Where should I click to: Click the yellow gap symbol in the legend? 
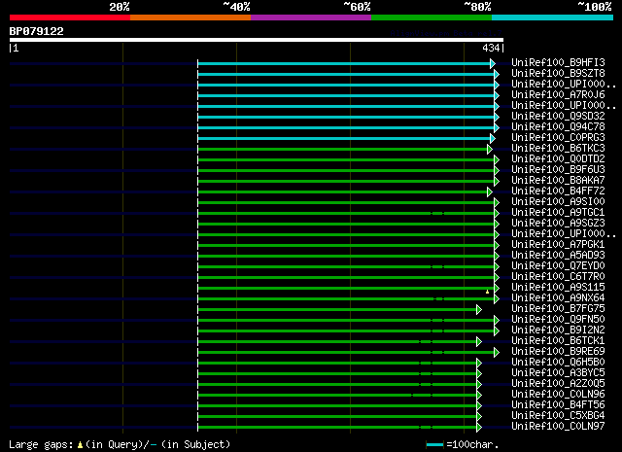80,445
